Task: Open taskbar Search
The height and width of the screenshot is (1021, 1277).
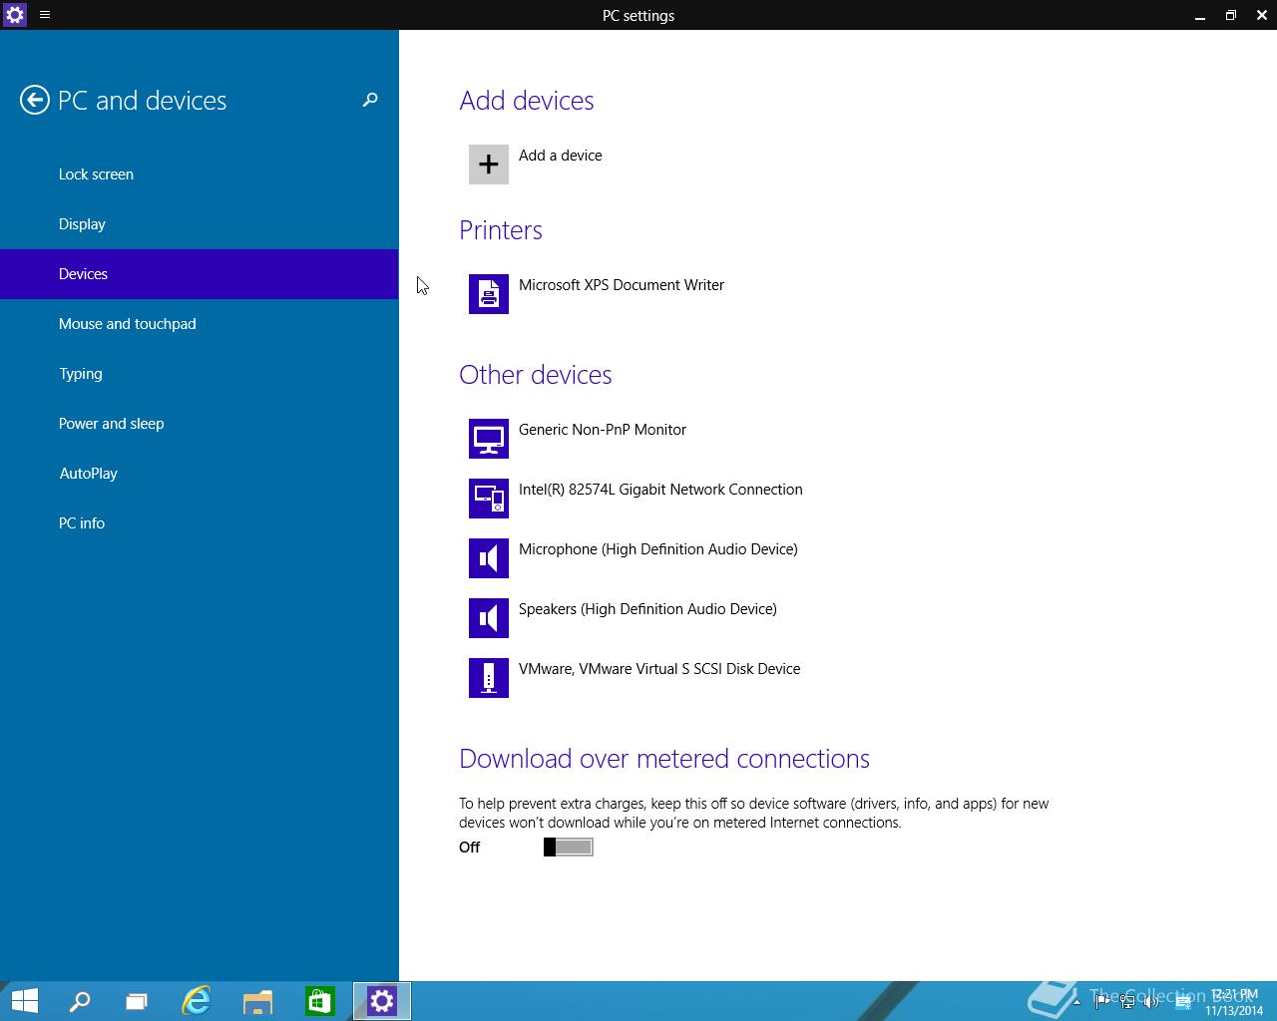Action: tap(79, 1001)
